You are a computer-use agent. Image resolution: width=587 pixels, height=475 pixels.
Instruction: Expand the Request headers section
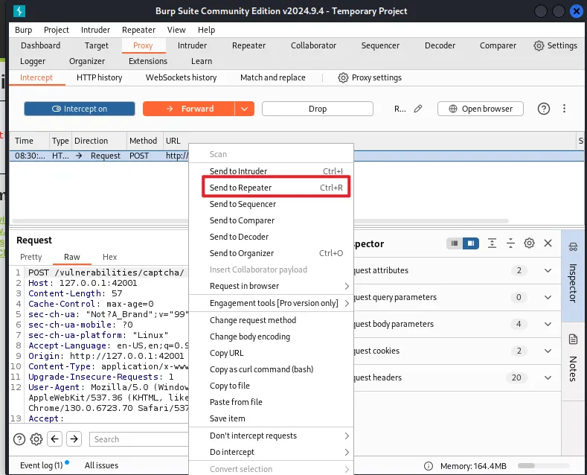coord(548,377)
